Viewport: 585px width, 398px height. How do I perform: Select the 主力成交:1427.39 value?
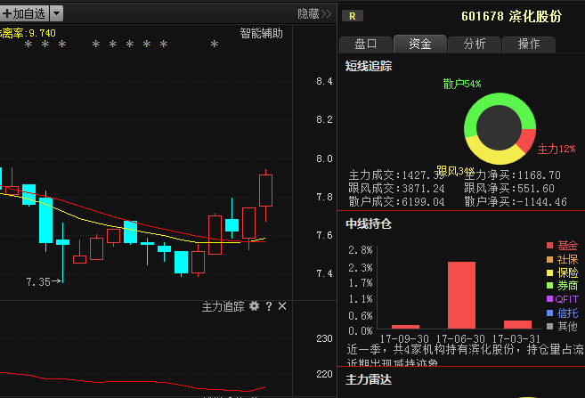click(396, 175)
